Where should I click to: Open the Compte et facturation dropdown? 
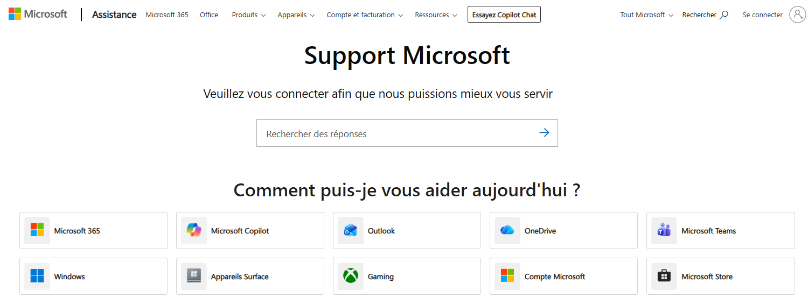(365, 15)
